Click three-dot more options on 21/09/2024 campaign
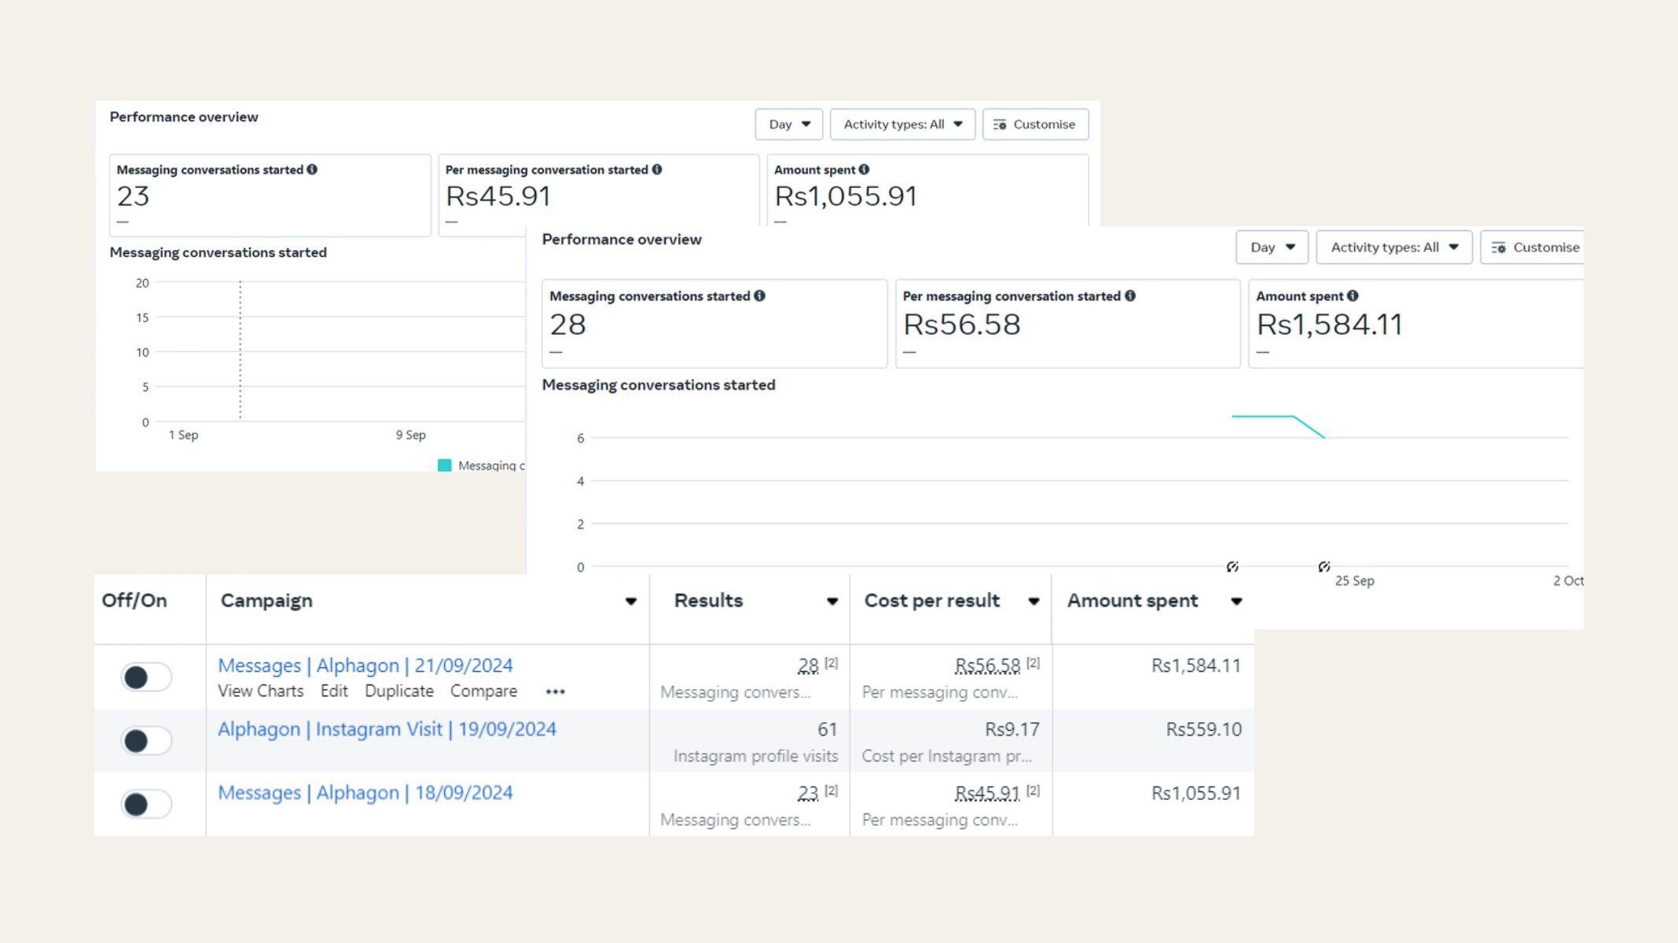This screenshot has height=943, width=1678. point(555,692)
